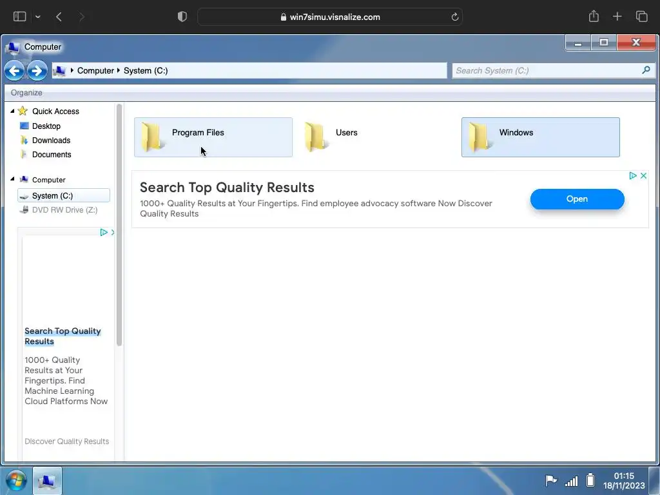
Task: Click the search magnifier icon
Action: [646, 70]
